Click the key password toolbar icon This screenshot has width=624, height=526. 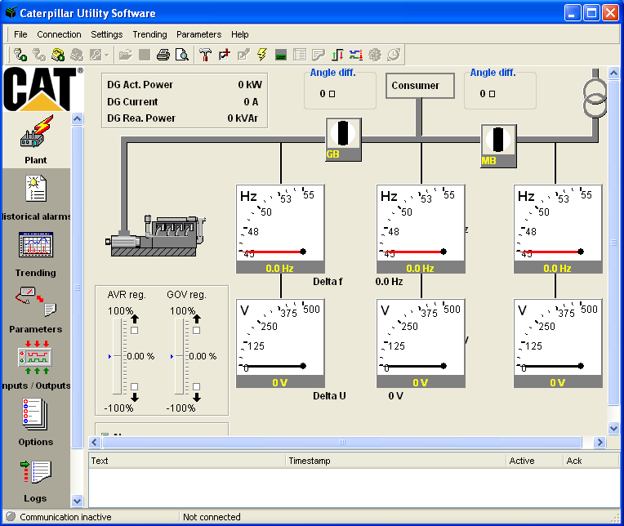[x=96, y=55]
